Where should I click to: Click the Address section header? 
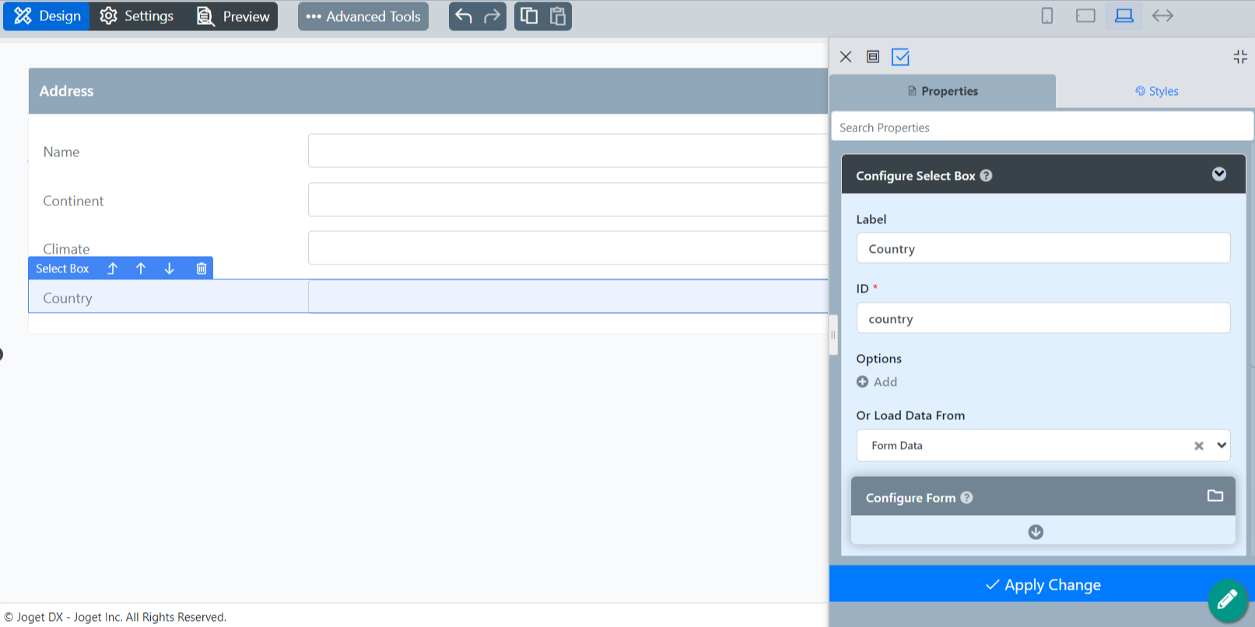pos(428,91)
